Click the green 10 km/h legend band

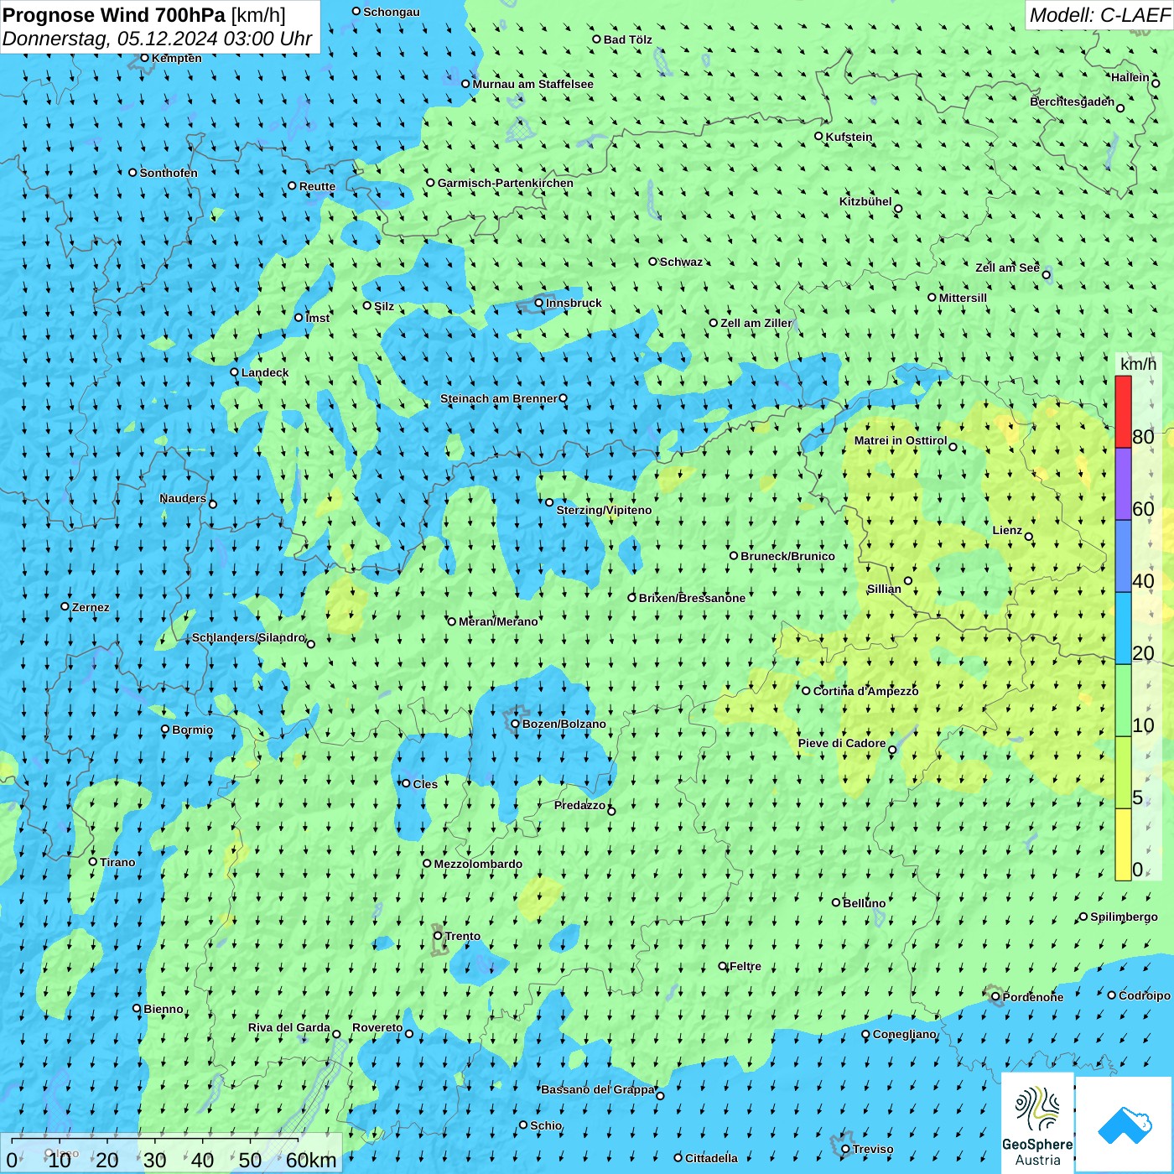pyautogui.click(x=1123, y=701)
